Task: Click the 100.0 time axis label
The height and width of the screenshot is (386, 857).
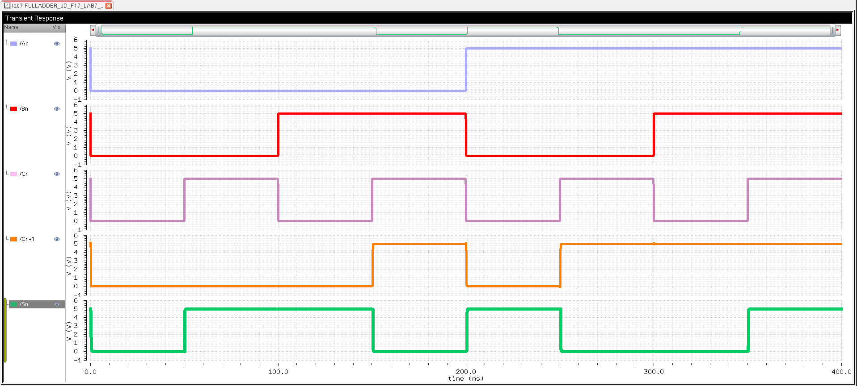Action: (x=278, y=372)
